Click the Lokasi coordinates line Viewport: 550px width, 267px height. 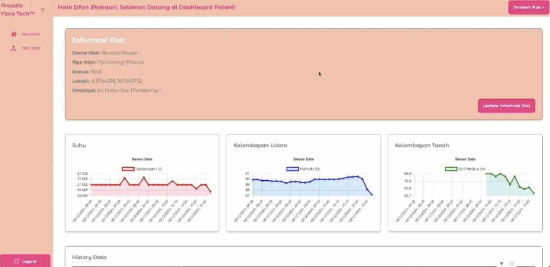pyautogui.click(x=107, y=81)
